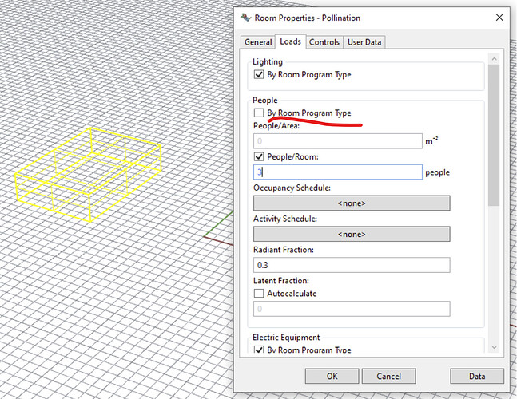Click the Pollination dialog title icon
This screenshot has height=399, width=517.
tap(243, 17)
